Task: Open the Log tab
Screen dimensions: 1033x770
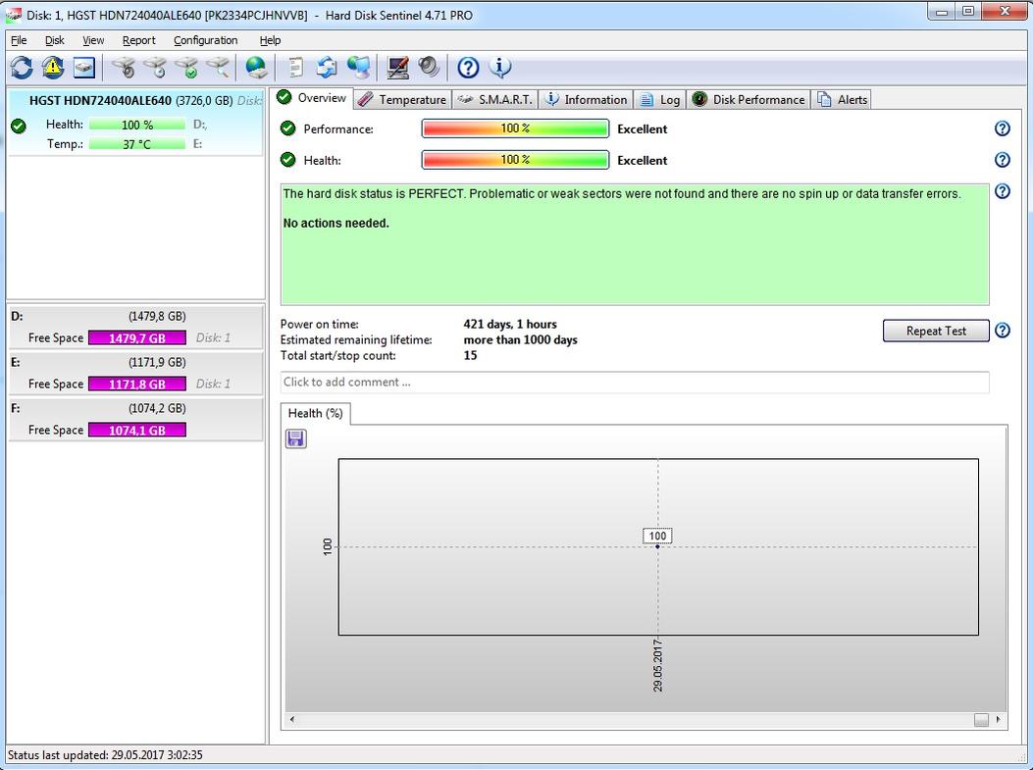Action: tap(659, 99)
